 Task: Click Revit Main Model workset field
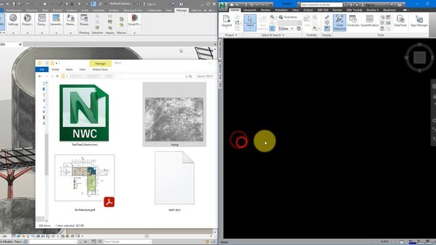pos(127,242)
